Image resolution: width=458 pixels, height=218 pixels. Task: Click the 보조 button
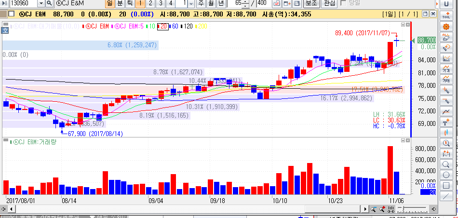(x=311, y=4)
